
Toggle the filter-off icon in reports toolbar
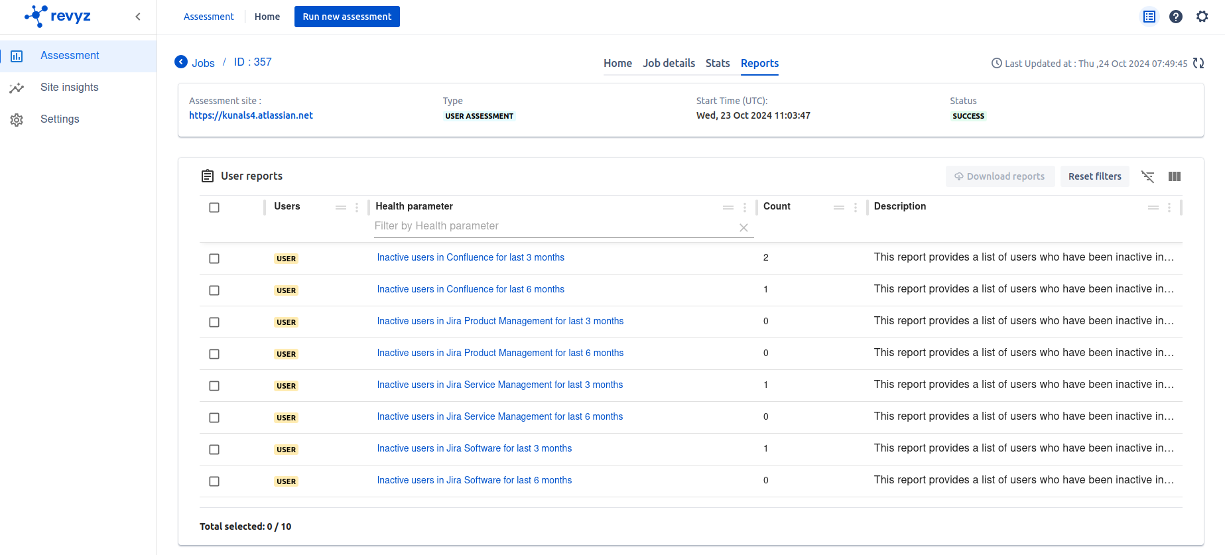(1148, 176)
